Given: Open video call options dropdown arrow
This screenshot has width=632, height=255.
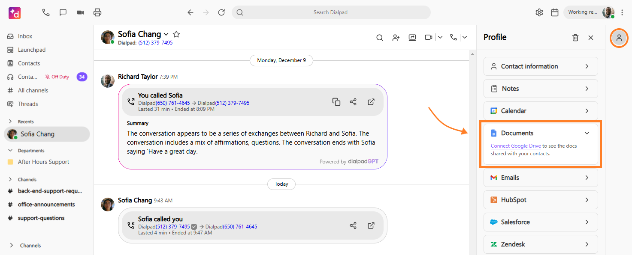Looking at the screenshot, I should 440,38.
